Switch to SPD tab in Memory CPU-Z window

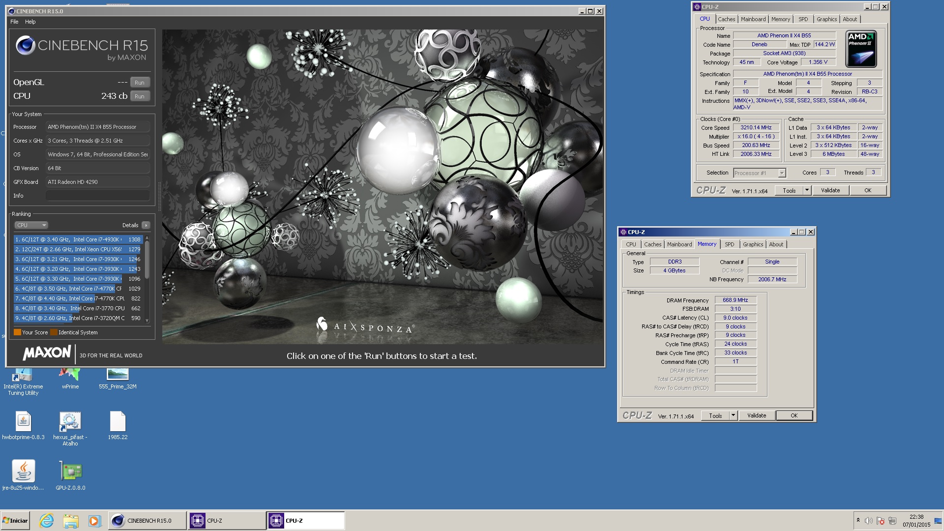[x=729, y=244]
